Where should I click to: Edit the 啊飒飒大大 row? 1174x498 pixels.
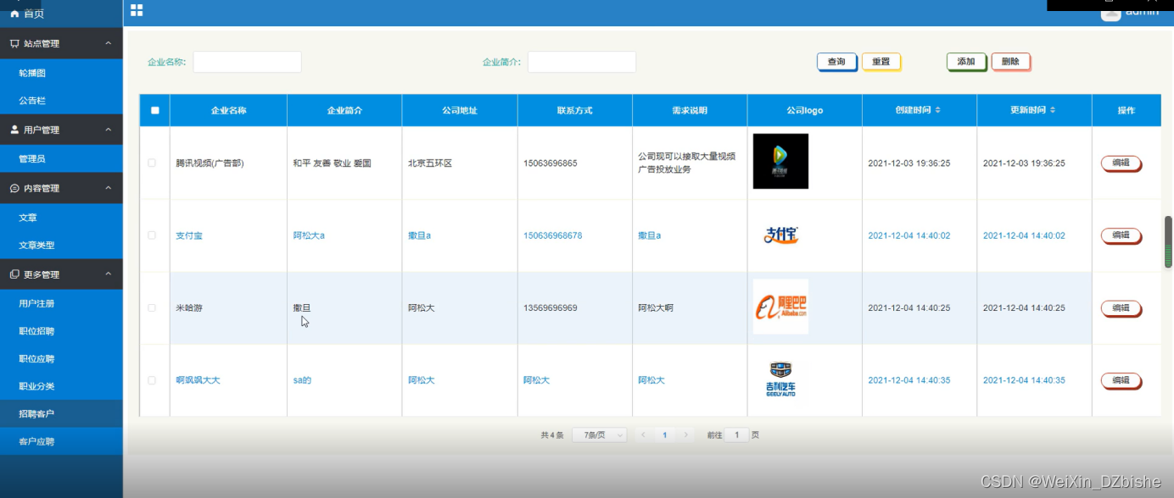tap(1121, 380)
